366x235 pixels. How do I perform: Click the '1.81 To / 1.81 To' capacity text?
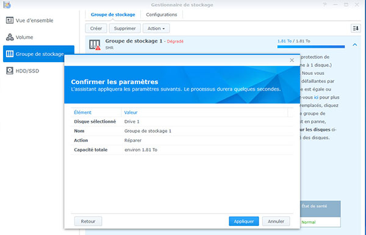(x=293, y=41)
